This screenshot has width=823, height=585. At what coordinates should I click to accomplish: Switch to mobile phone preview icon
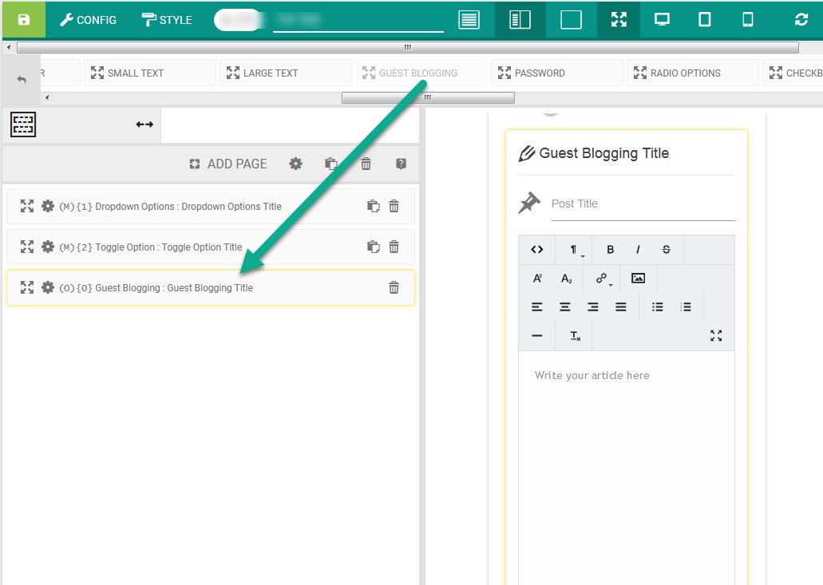747,20
